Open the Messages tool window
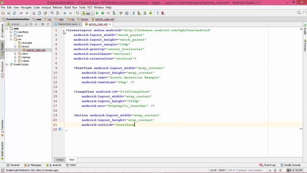The height and width of the screenshot is (173, 307). tap(33, 165)
